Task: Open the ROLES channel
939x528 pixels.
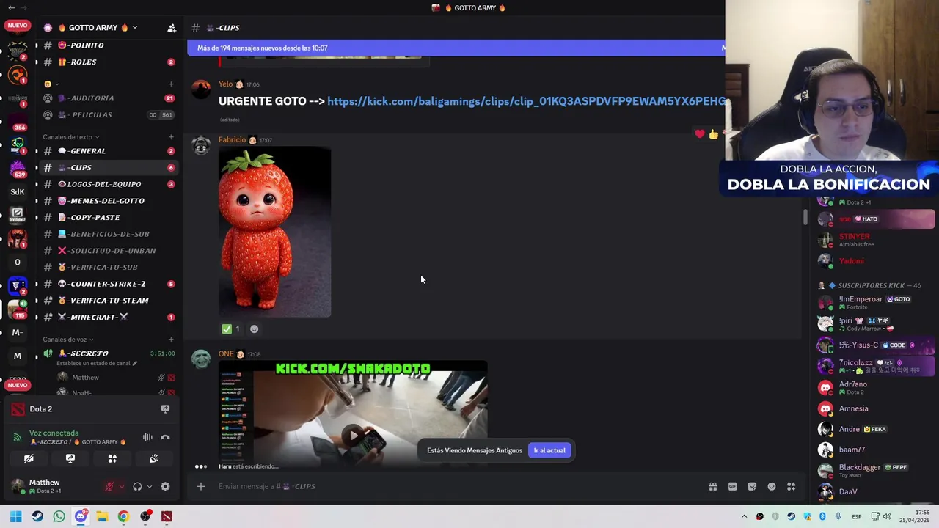Action: pos(108,62)
